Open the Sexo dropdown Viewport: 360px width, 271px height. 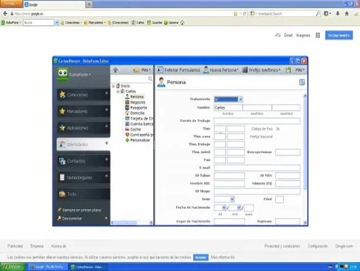click(232, 199)
